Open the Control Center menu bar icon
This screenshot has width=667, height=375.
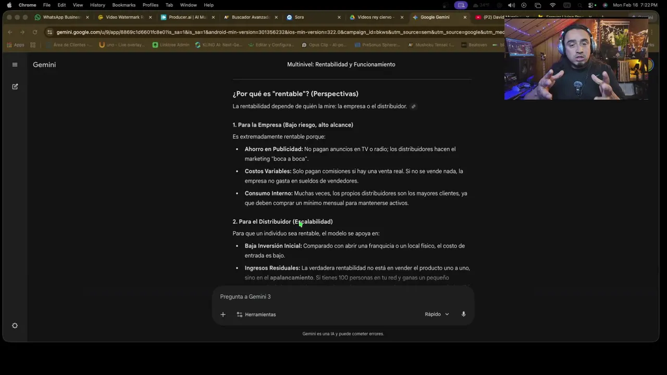coord(591,5)
